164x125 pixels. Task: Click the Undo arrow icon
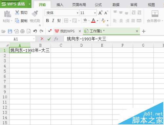(35, 31)
